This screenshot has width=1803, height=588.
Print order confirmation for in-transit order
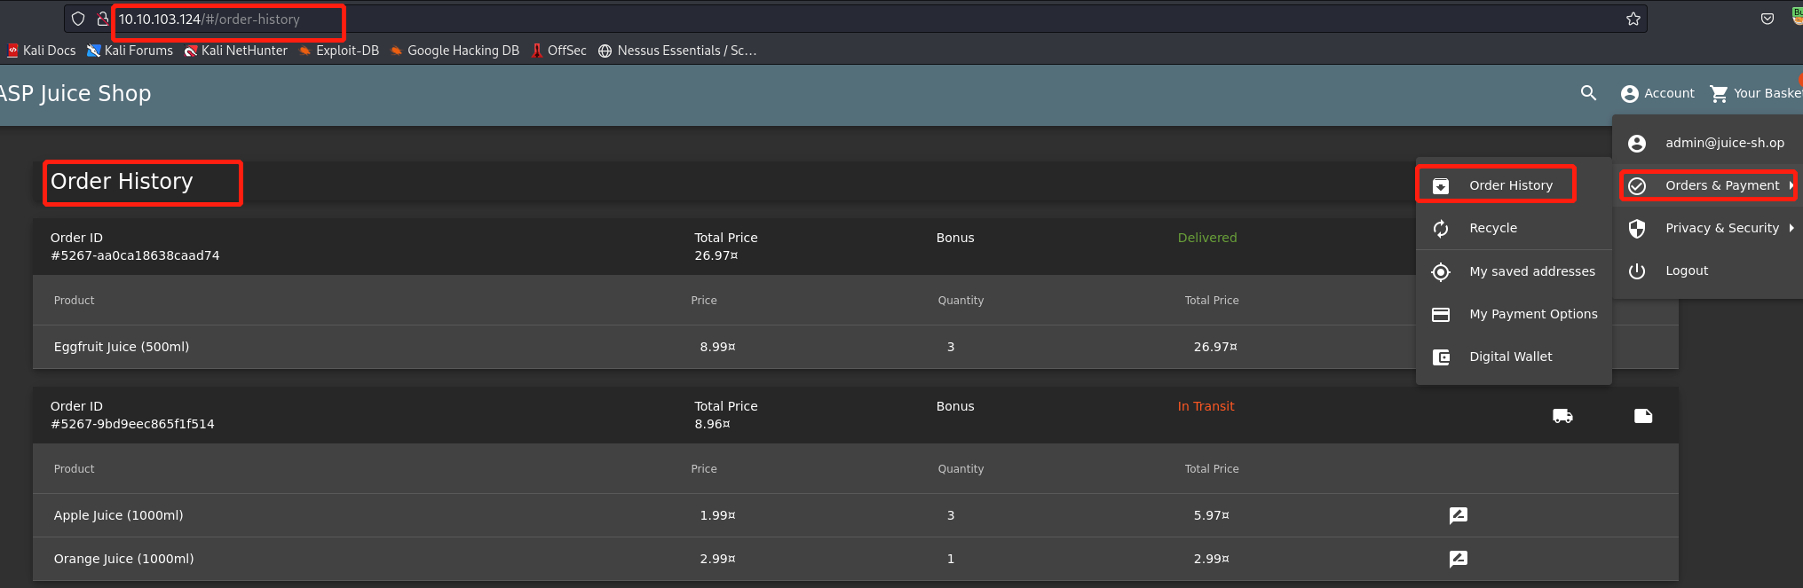1643,416
